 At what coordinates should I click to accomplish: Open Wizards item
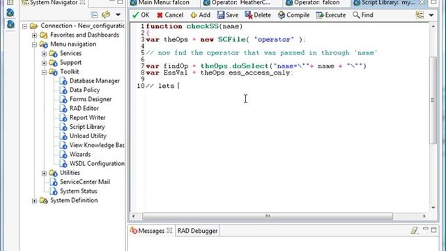(x=80, y=154)
